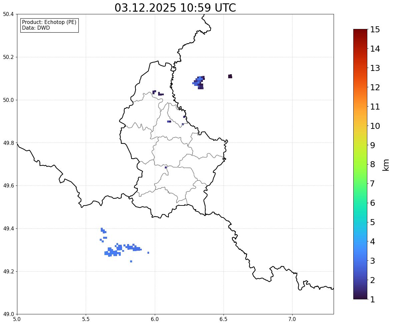Select the y-axis label 49.4
The width and height of the screenshot is (393, 325).
coord(8,228)
